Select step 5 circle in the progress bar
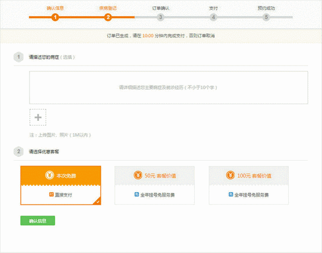The height and width of the screenshot is (253, 322). (266, 17)
